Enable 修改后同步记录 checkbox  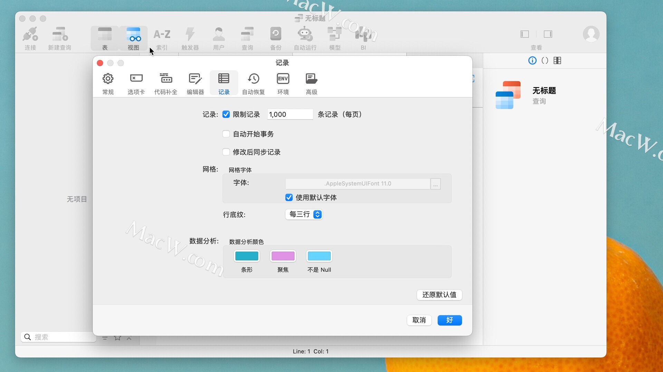pos(226,152)
